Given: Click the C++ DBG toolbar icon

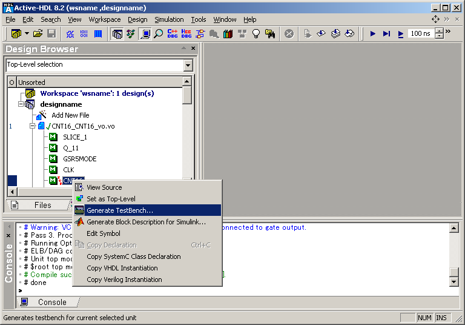Looking at the screenshot, I should (x=173, y=33).
